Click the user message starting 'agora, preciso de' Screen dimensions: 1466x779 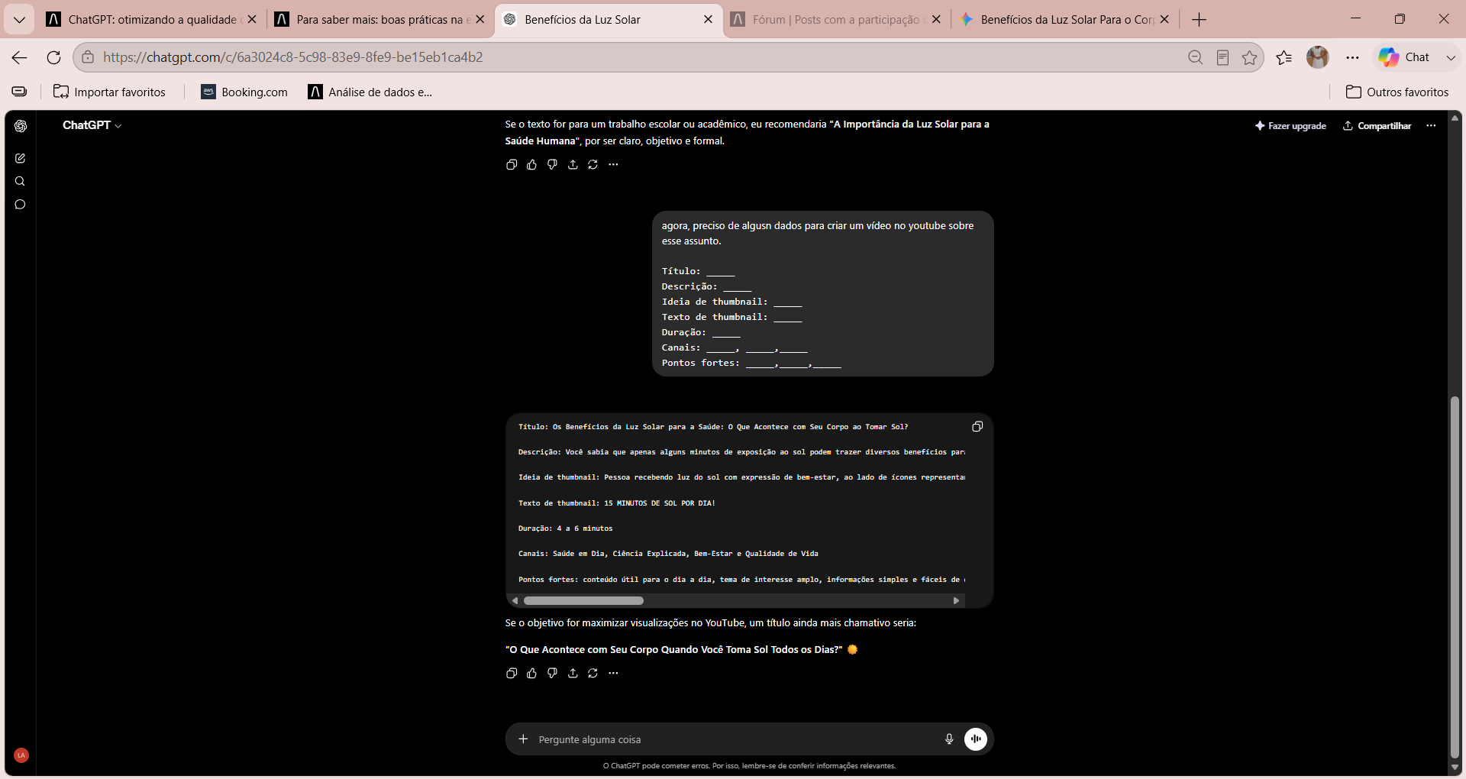pos(822,294)
